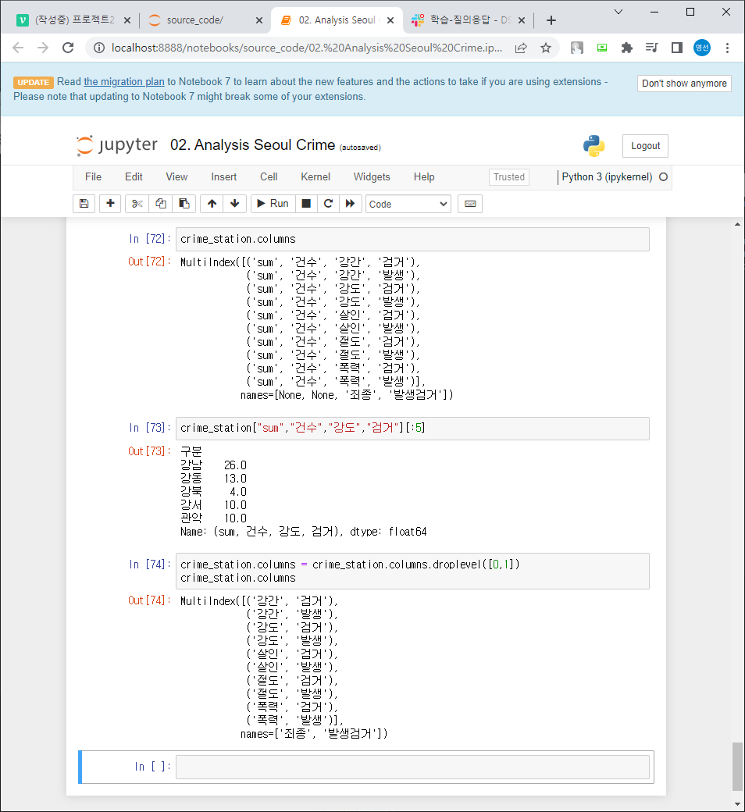Open the Extensions puzzle icon
Screen dimensions: 745x812
click(x=627, y=48)
